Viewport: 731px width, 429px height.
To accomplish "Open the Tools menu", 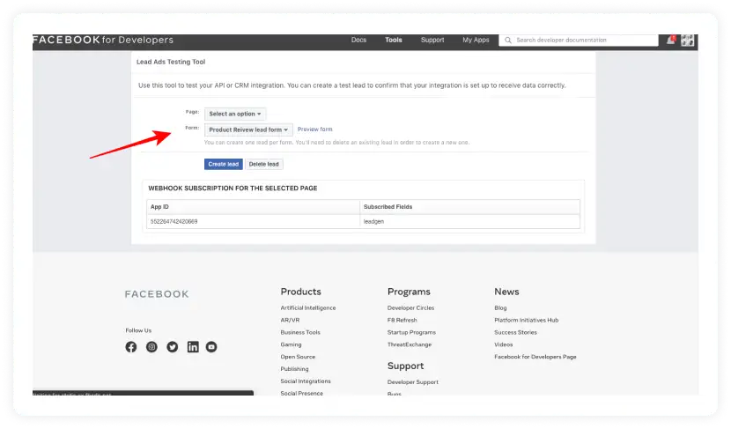I will click(x=394, y=41).
